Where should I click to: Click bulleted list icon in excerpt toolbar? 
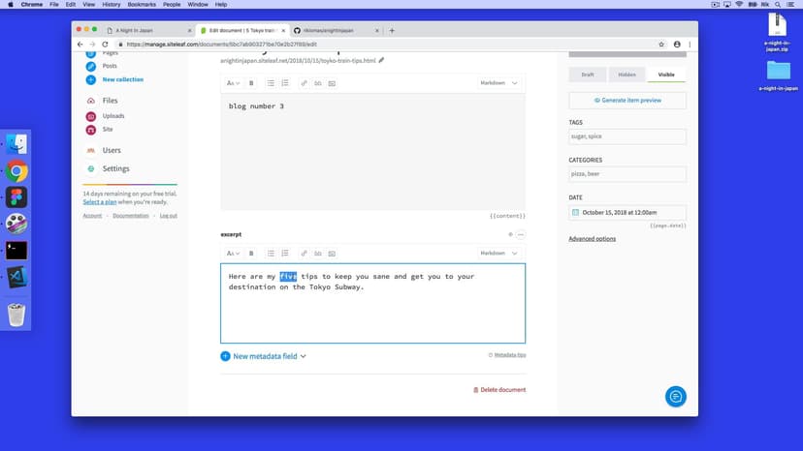tap(271, 254)
